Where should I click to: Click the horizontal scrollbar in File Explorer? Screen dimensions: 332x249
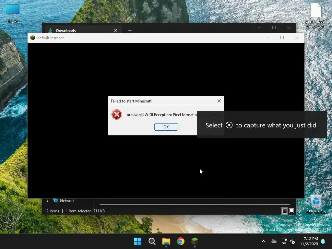point(195,205)
